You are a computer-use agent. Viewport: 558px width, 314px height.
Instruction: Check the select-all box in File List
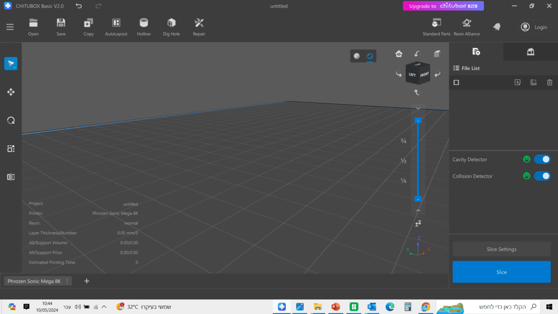456,82
